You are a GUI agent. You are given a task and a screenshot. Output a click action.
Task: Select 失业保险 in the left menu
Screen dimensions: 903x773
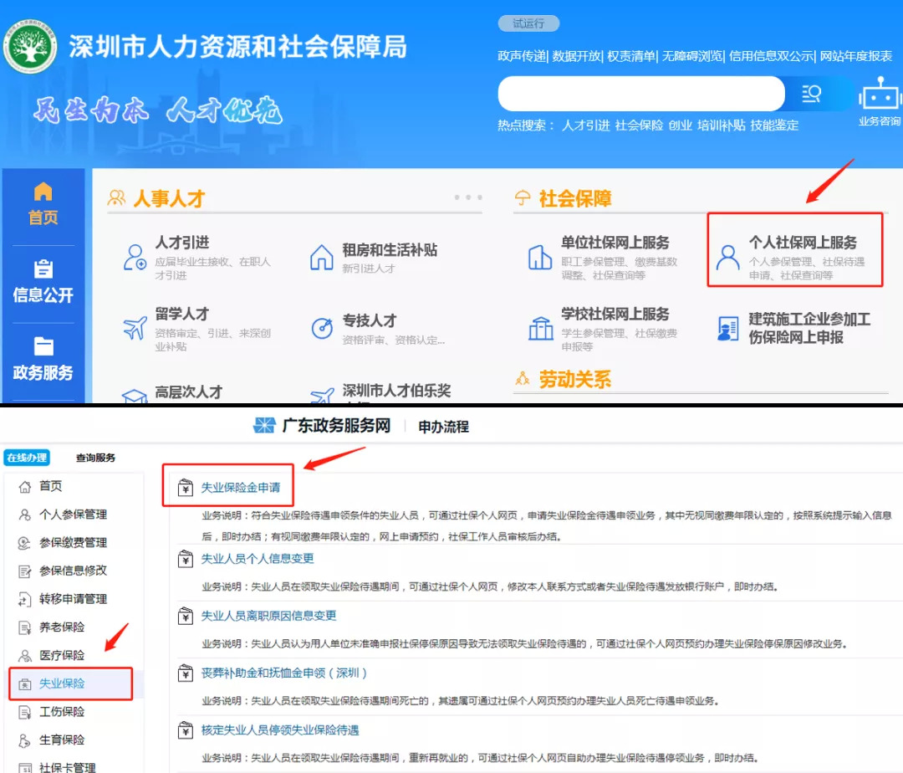tap(71, 683)
